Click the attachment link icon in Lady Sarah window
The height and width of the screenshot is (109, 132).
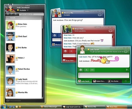click(92, 70)
